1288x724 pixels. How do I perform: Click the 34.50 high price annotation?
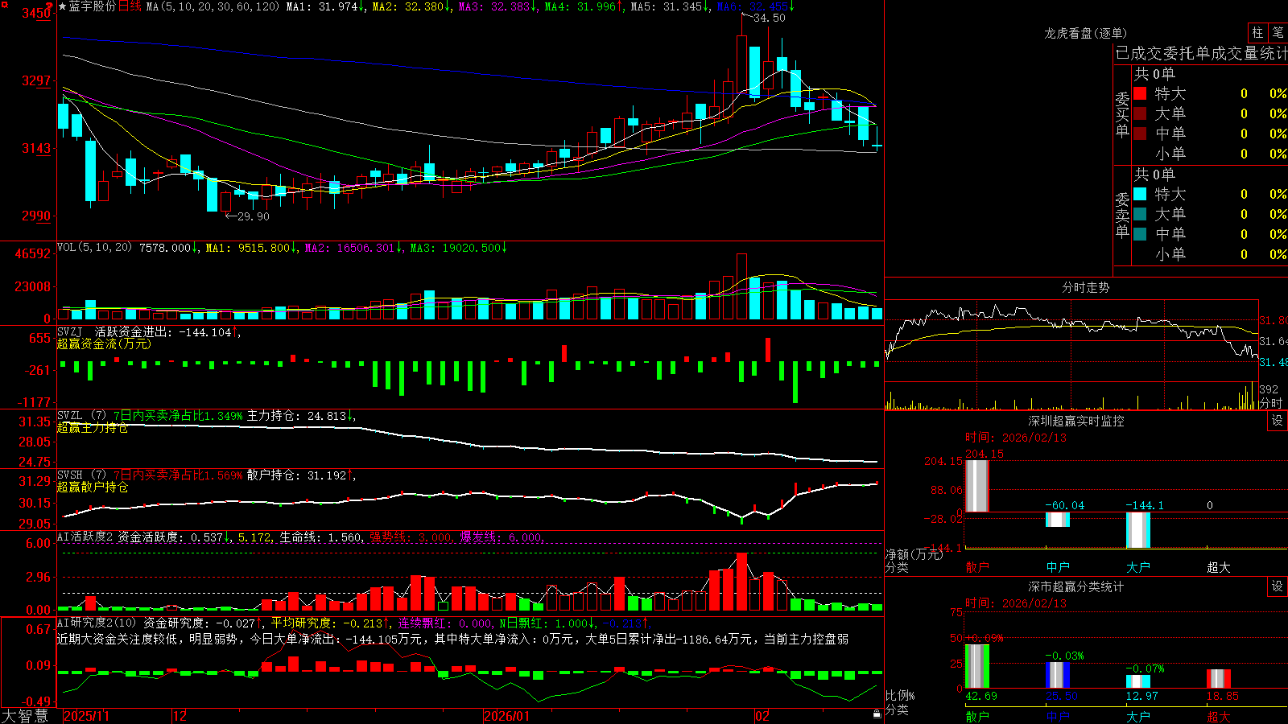coord(769,18)
